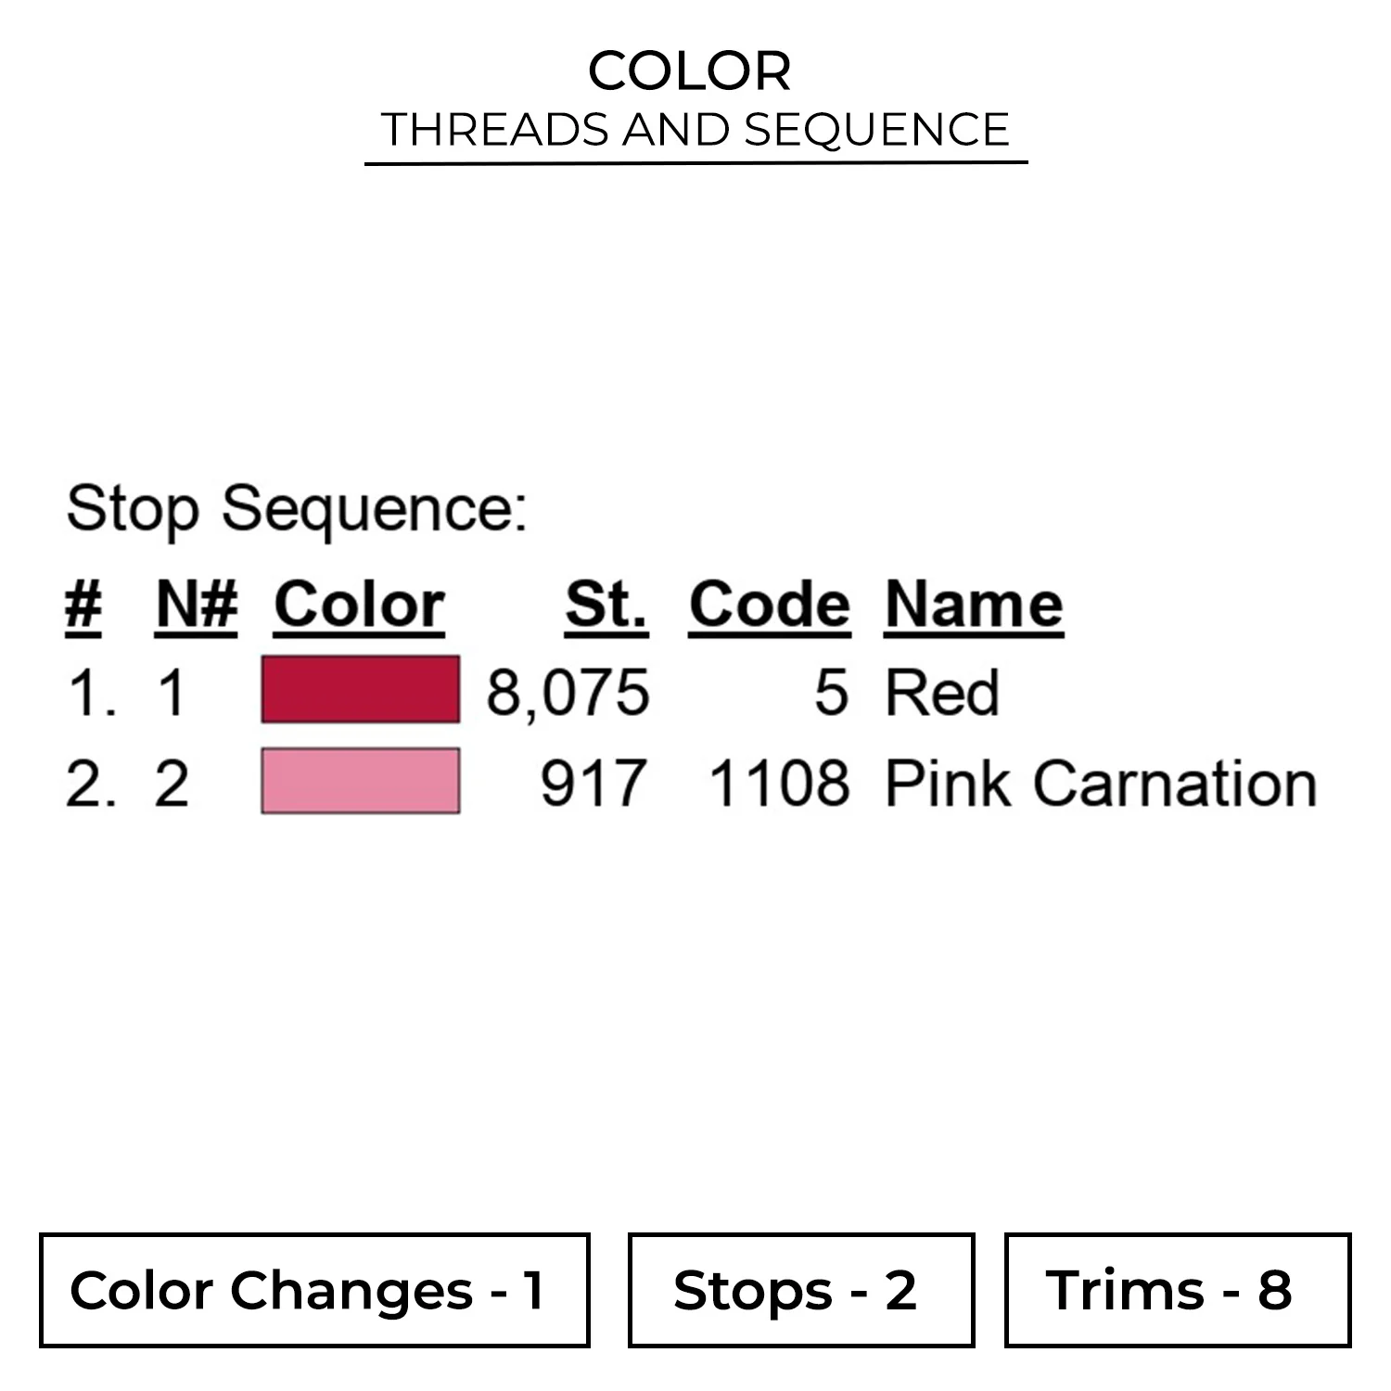Image resolution: width=1391 pixels, height=1391 pixels.
Task: Click thread code 5
Action: click(x=831, y=693)
